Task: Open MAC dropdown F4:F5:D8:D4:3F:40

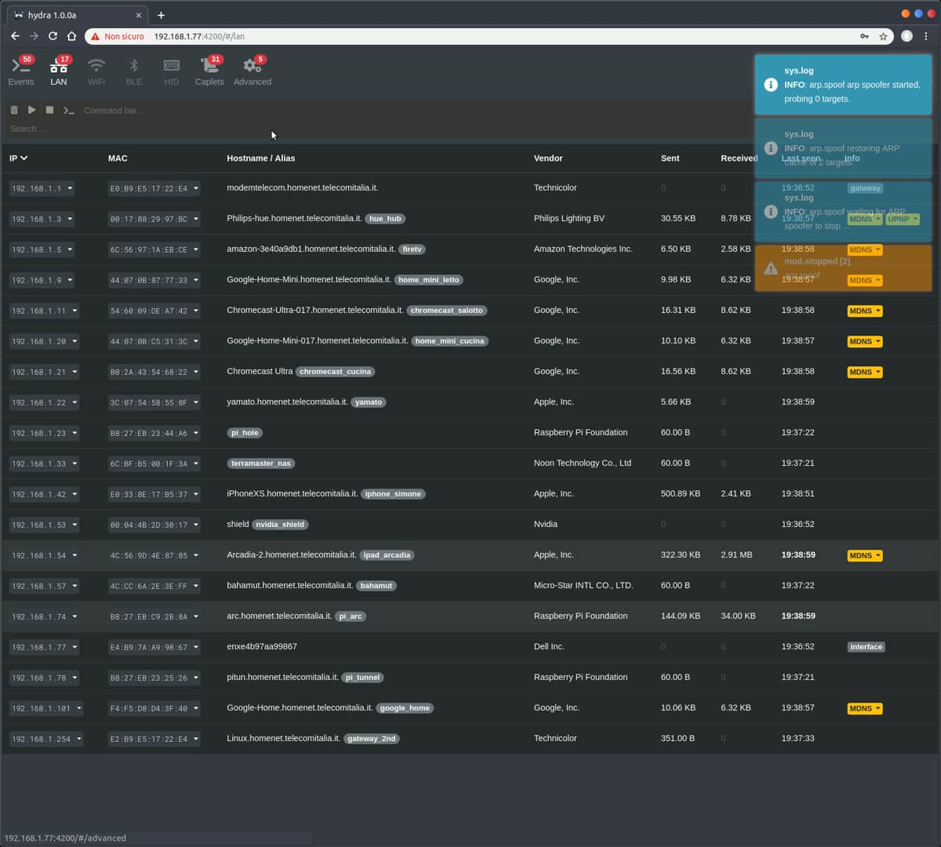Action: tap(154, 708)
